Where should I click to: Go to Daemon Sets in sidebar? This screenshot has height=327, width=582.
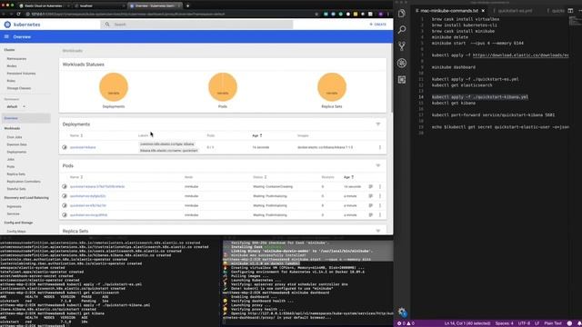[x=16, y=144]
